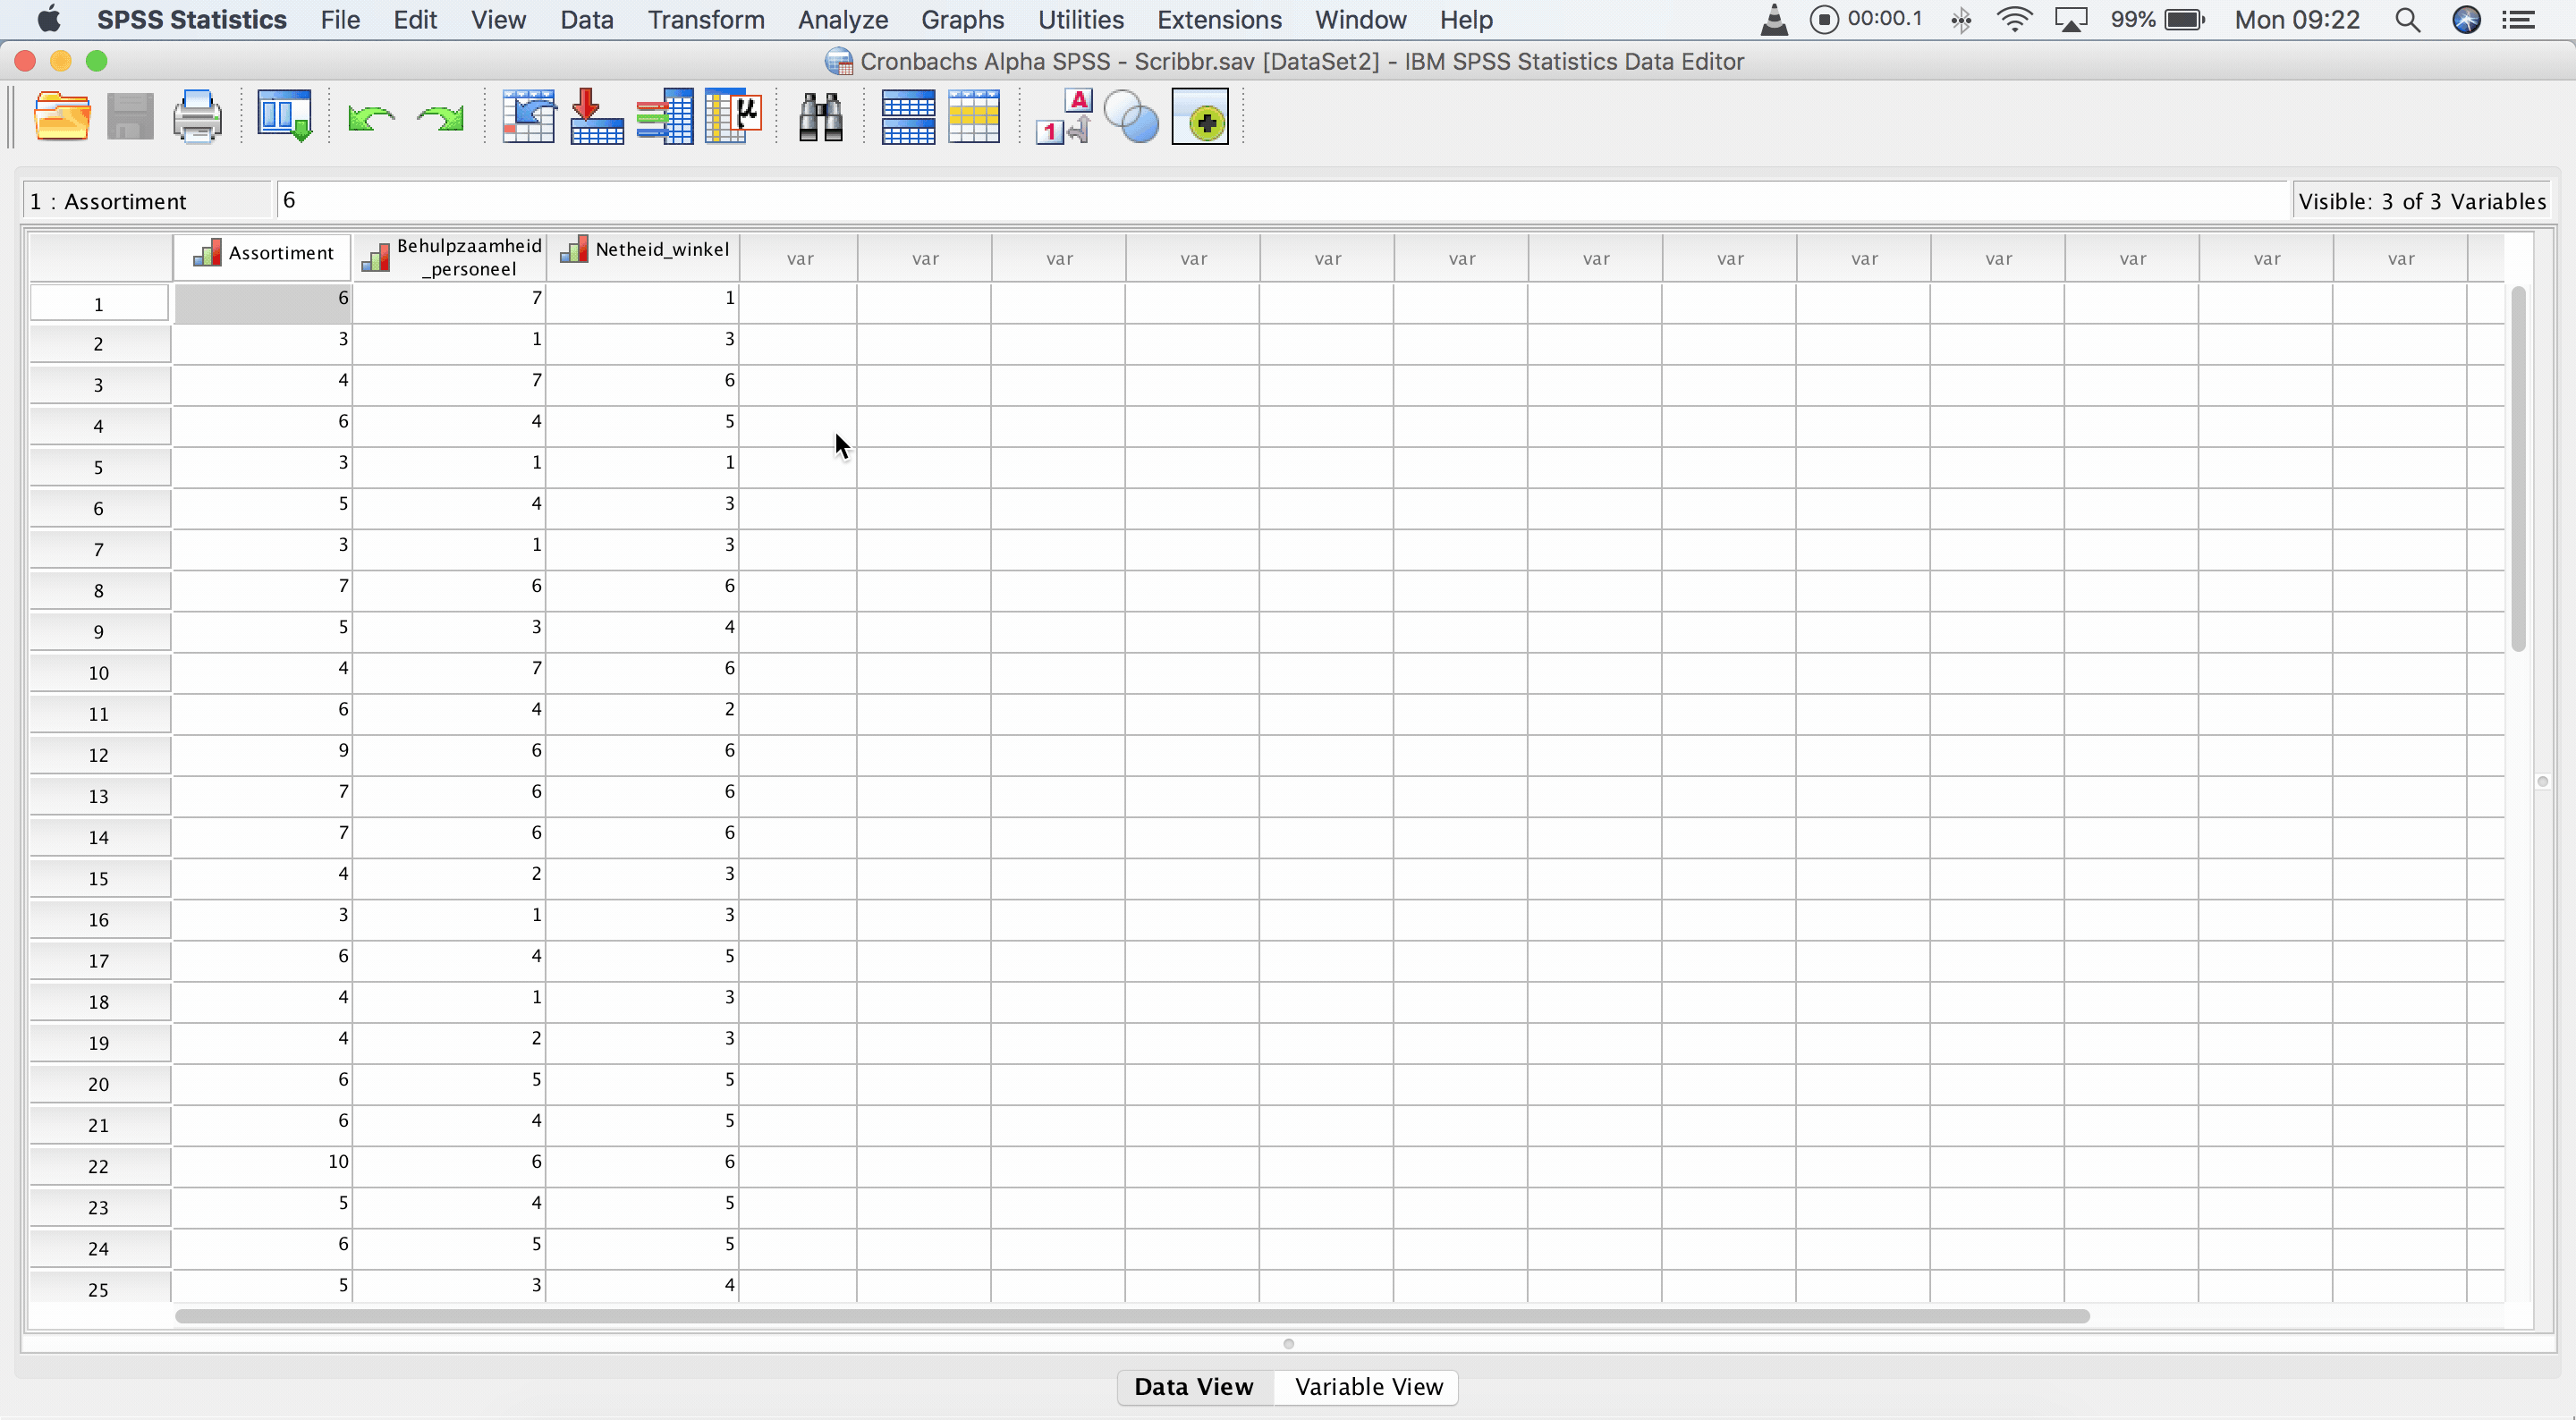Open the Utilities menu
The width and height of the screenshot is (2576, 1420).
point(1080,20)
